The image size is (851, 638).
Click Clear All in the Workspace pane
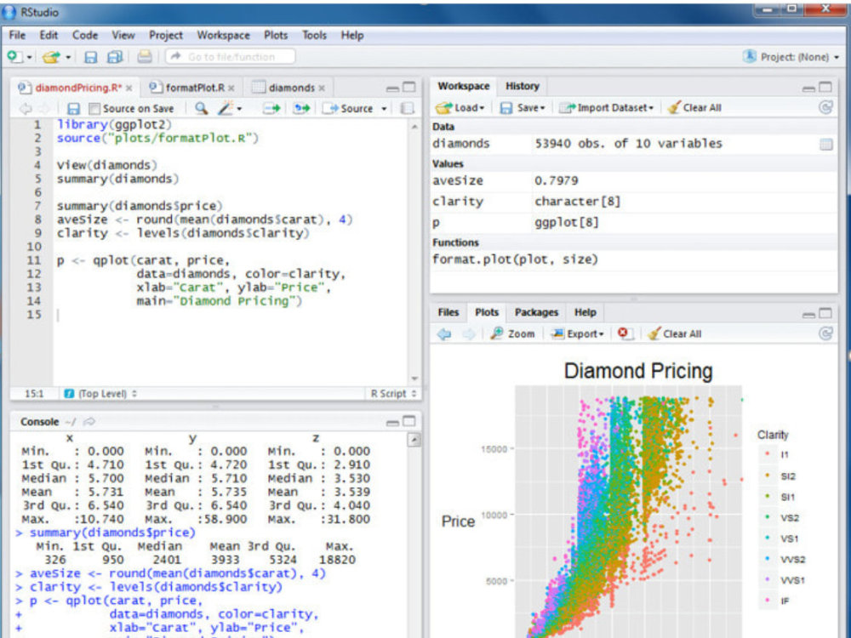(x=694, y=107)
